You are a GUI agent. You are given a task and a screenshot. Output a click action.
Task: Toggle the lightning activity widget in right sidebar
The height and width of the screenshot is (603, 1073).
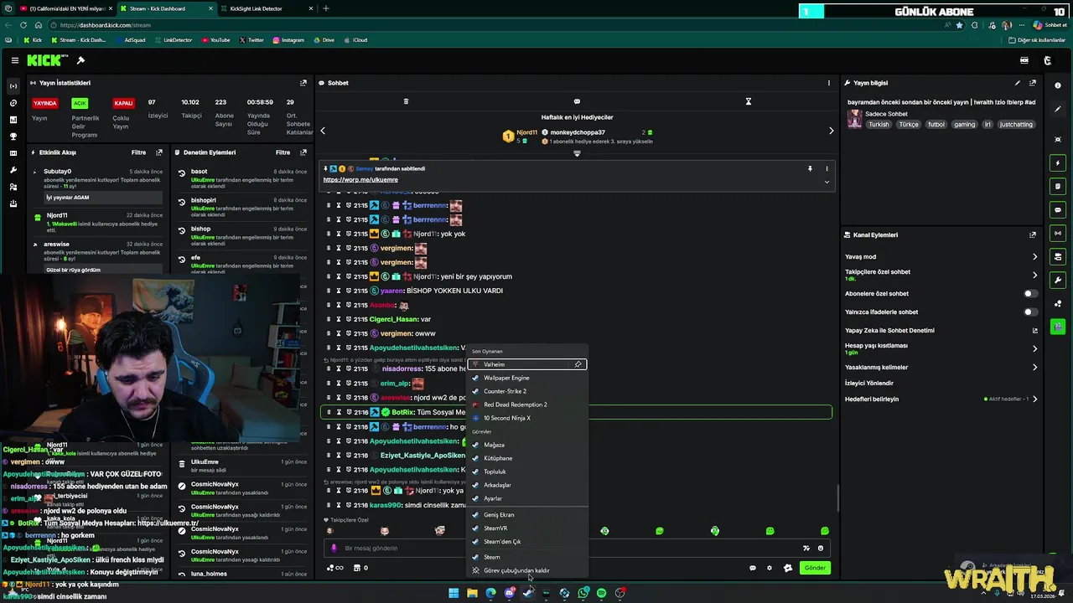click(1058, 162)
